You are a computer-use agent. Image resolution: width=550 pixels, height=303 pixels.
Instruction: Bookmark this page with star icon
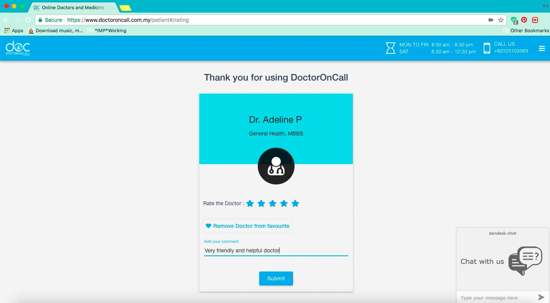coord(501,20)
